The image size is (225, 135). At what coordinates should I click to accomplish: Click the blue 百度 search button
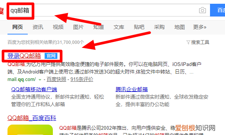[x=217, y=10]
